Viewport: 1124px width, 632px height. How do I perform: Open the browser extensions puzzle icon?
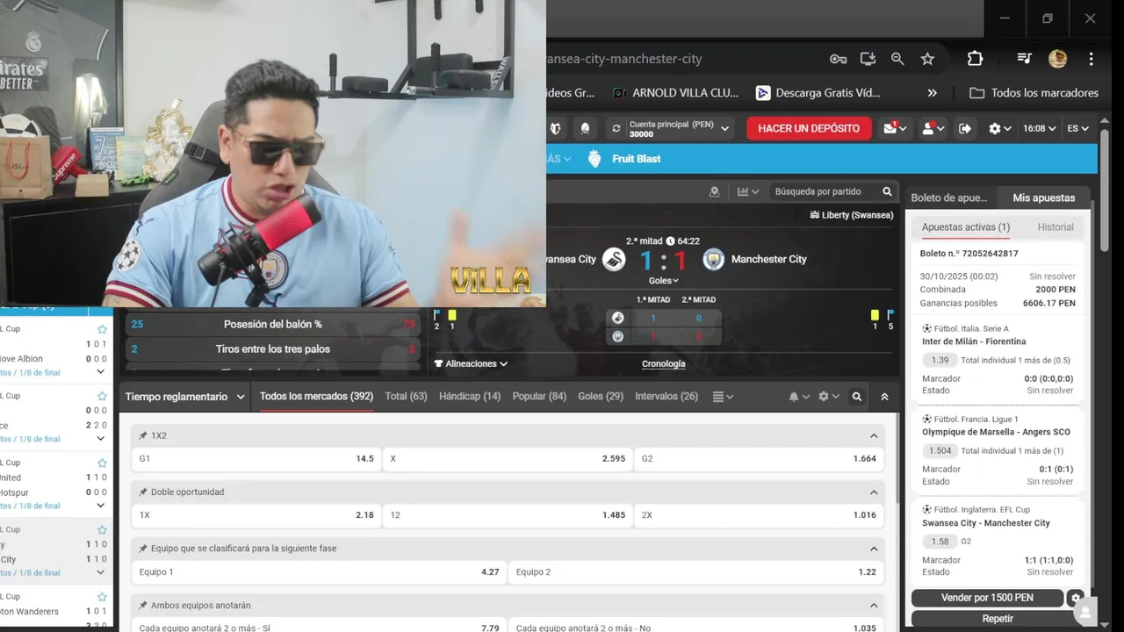click(975, 59)
